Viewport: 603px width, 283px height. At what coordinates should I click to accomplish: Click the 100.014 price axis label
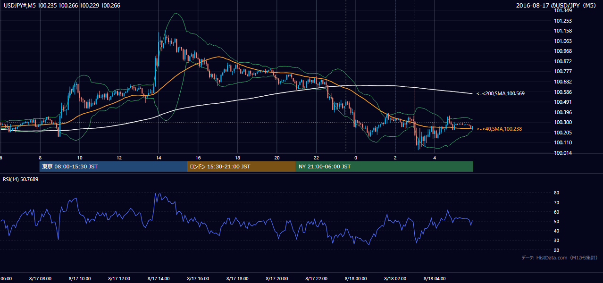(x=562, y=153)
